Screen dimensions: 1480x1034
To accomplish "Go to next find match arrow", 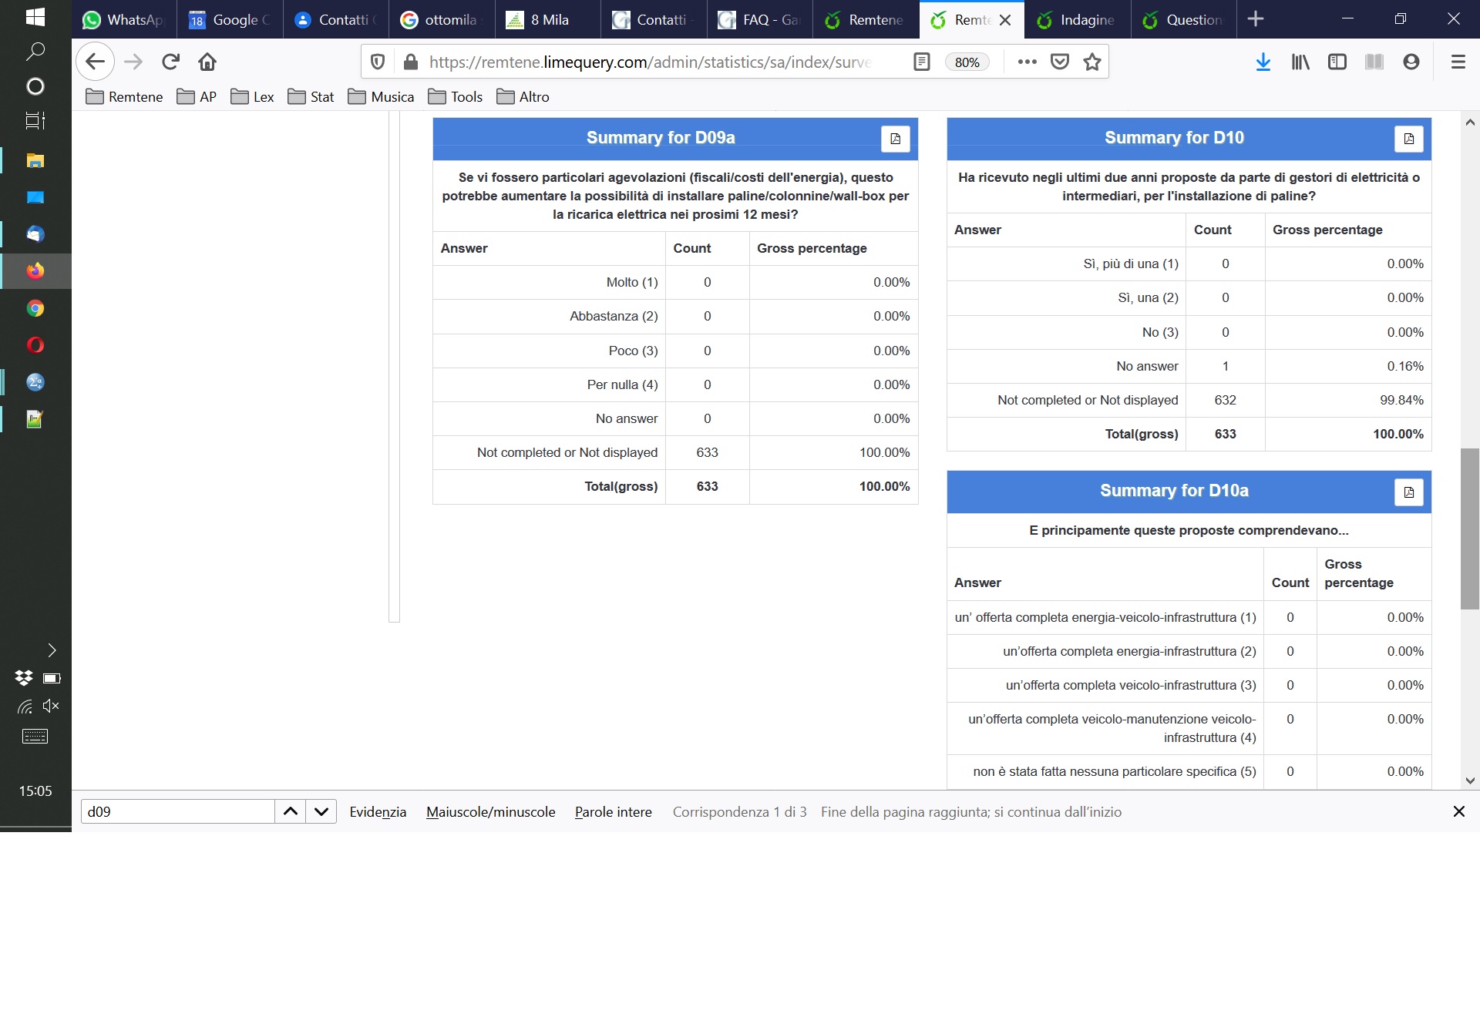I will pos(321,811).
